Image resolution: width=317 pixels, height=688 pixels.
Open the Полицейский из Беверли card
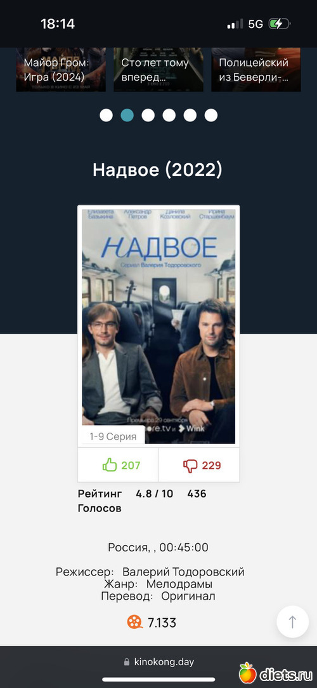(x=256, y=69)
